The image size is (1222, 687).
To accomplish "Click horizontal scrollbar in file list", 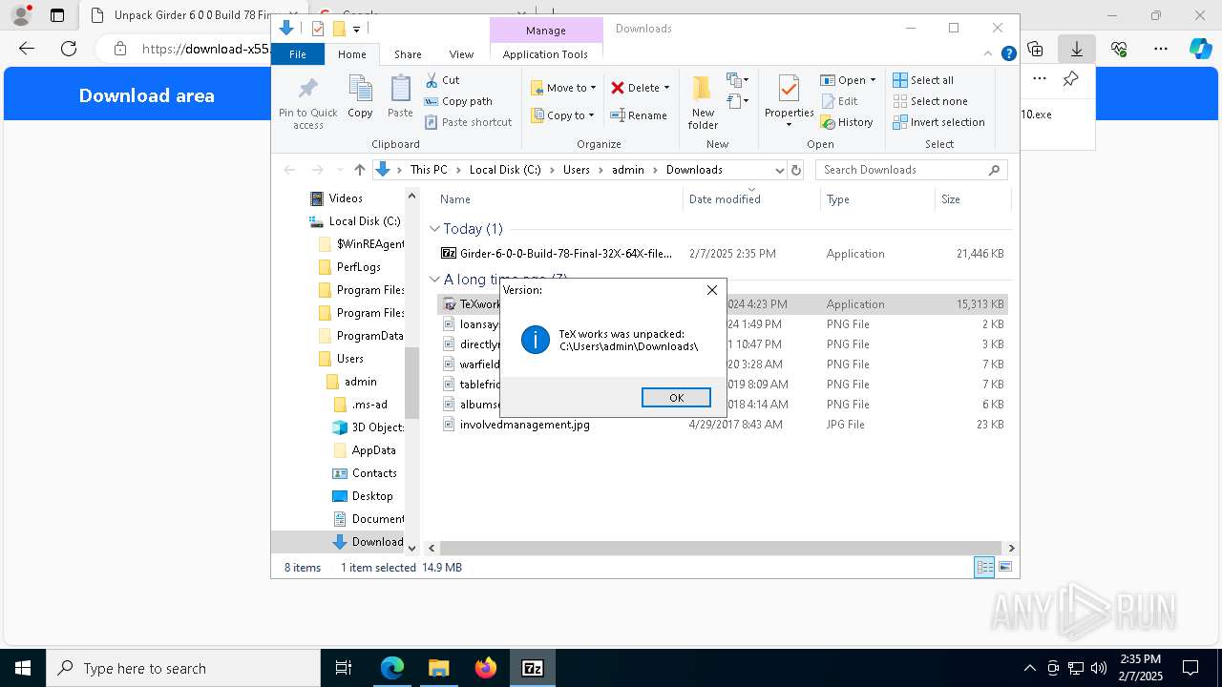I will click(x=720, y=549).
